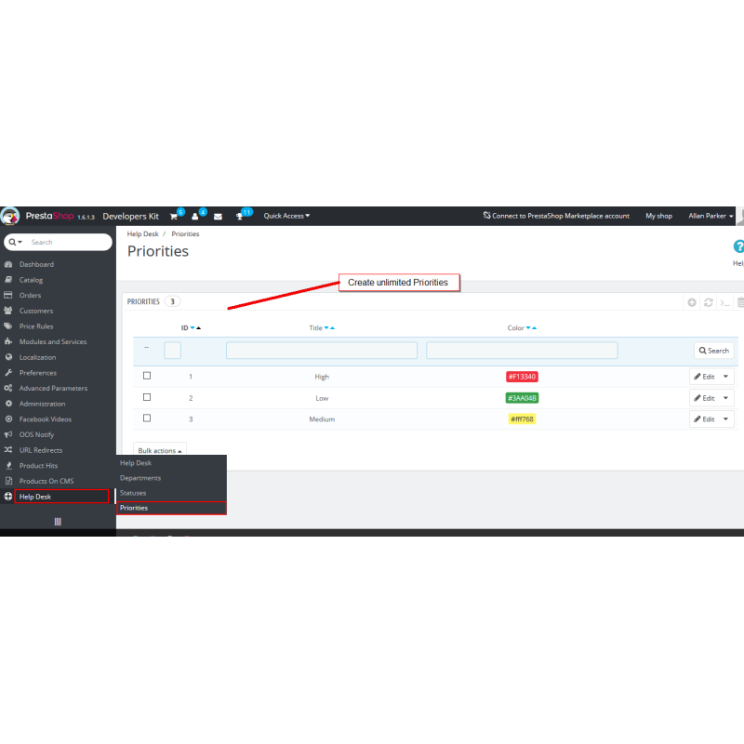Click the red #F13340 color badge
744x744 pixels.
[522, 377]
